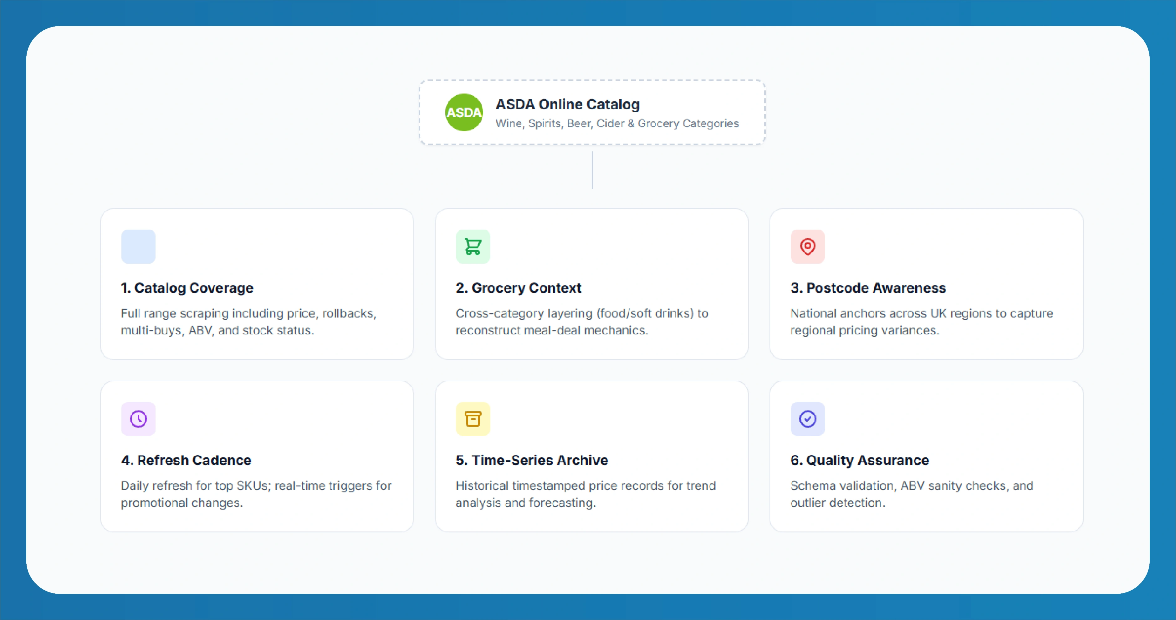Click the blank blue icon above Catalog Coverage
1176x620 pixels.
pyautogui.click(x=138, y=246)
